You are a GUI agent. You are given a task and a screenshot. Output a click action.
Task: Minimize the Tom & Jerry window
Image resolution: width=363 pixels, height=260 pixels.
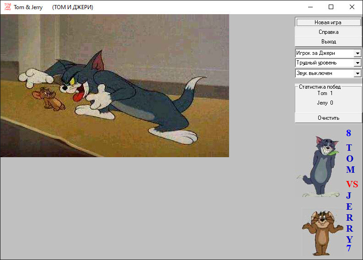point(310,7)
